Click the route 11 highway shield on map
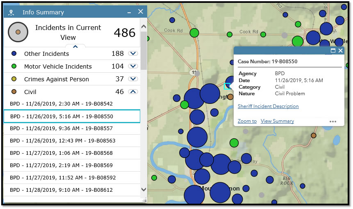This screenshot has height=209, width=353. [194, 72]
